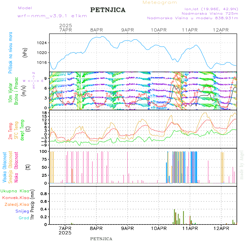Select the red Konvek.Kisa legend entry
Viewport: 247px width, 247px height.
(x=16, y=198)
